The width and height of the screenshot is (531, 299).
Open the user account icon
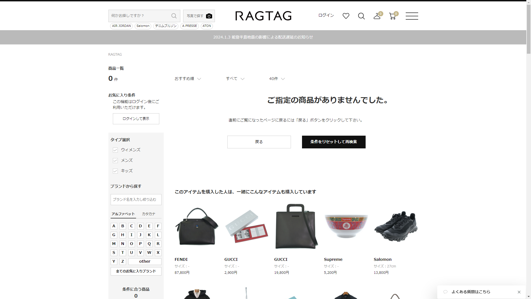pyautogui.click(x=377, y=16)
